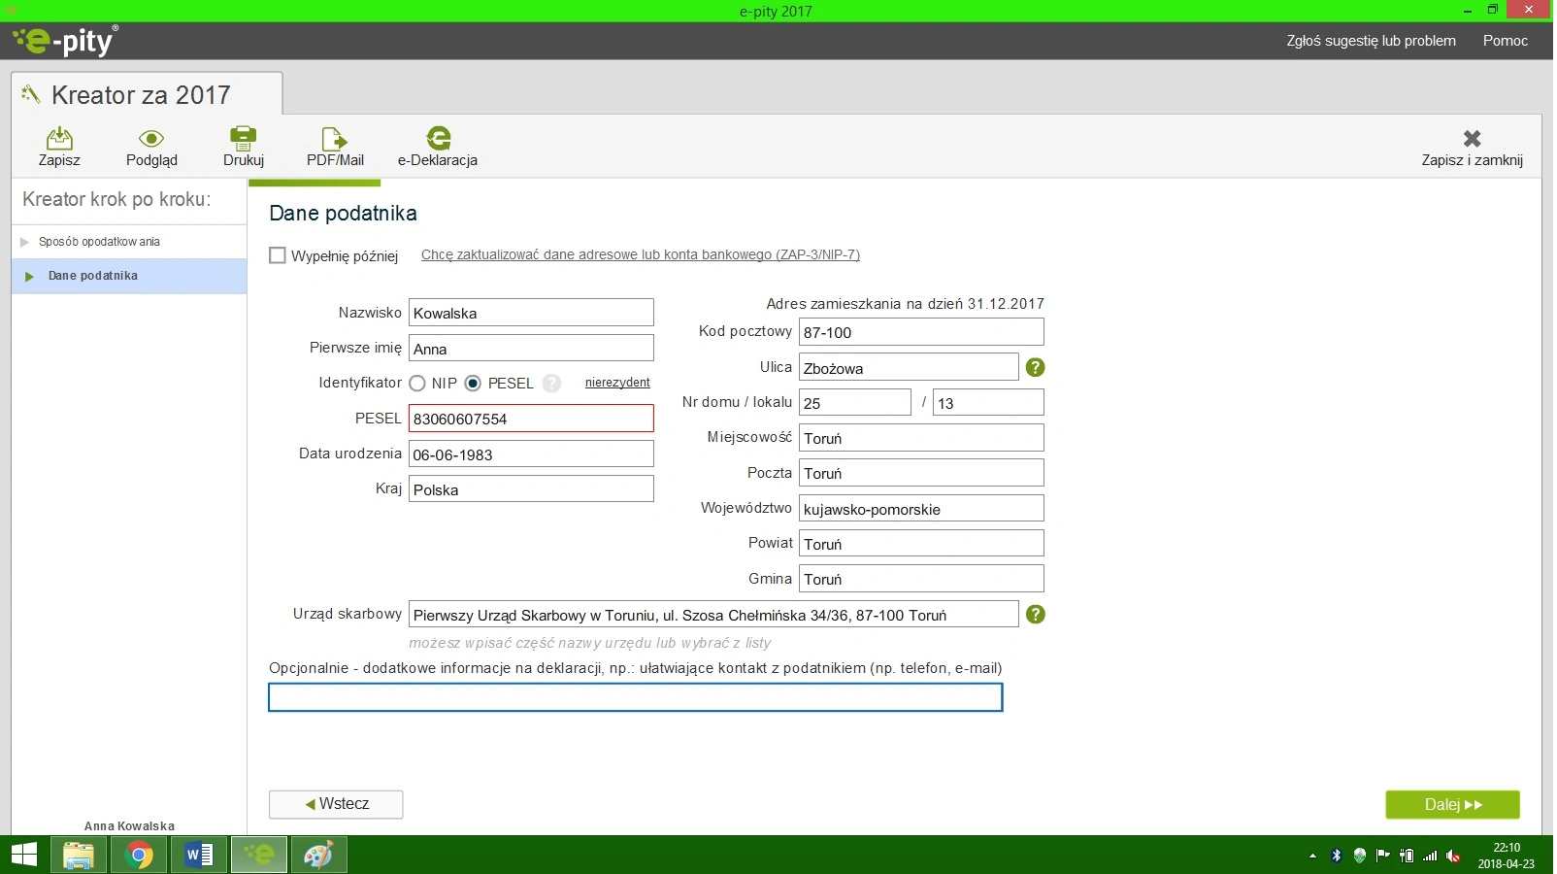
Task: Click PESEL number field
Action: [x=531, y=419]
